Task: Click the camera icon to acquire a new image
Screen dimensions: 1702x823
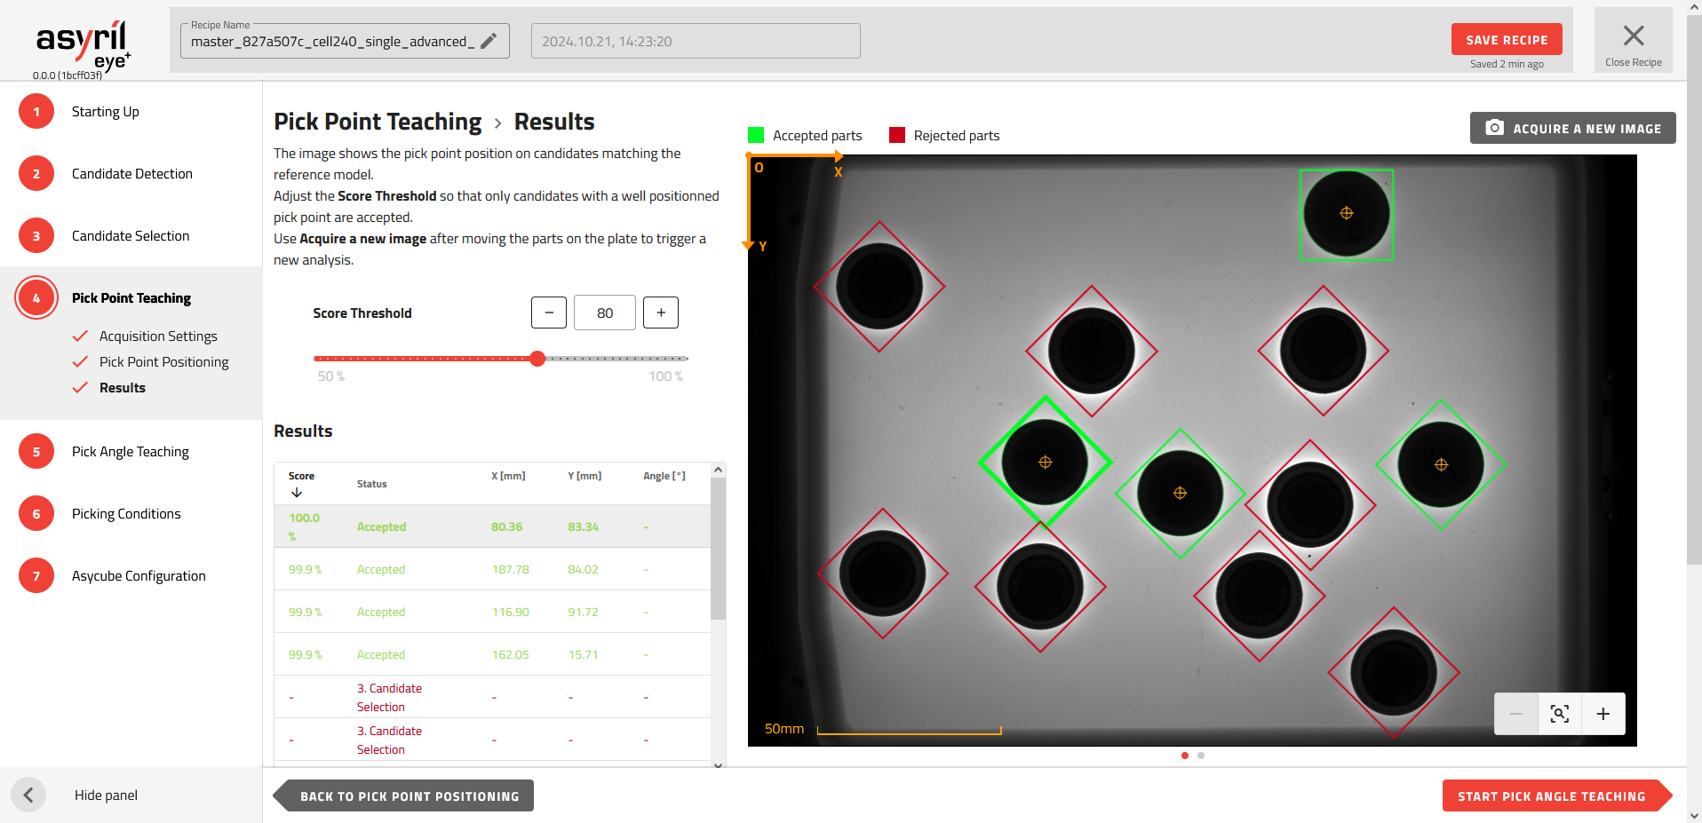Action: [x=1494, y=128]
